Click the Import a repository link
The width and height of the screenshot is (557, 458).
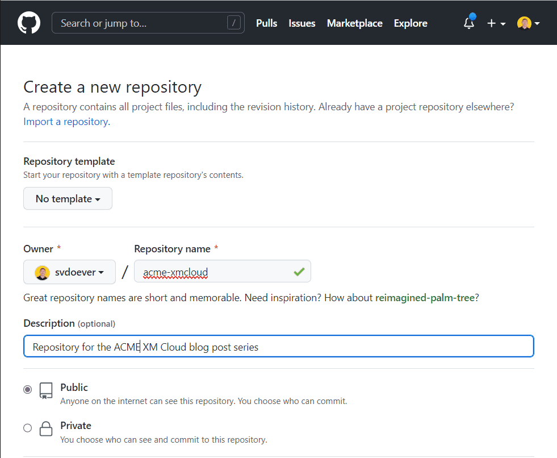pos(66,122)
